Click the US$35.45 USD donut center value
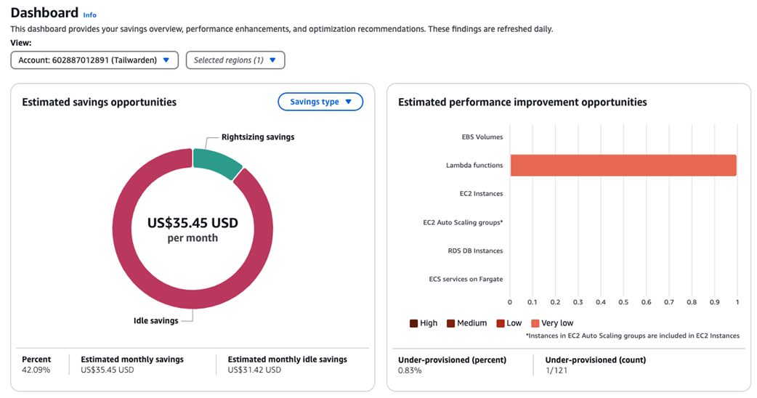 coord(193,223)
